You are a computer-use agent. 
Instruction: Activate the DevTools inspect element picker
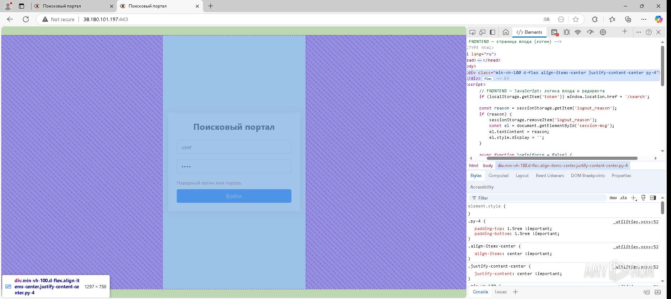(472, 32)
